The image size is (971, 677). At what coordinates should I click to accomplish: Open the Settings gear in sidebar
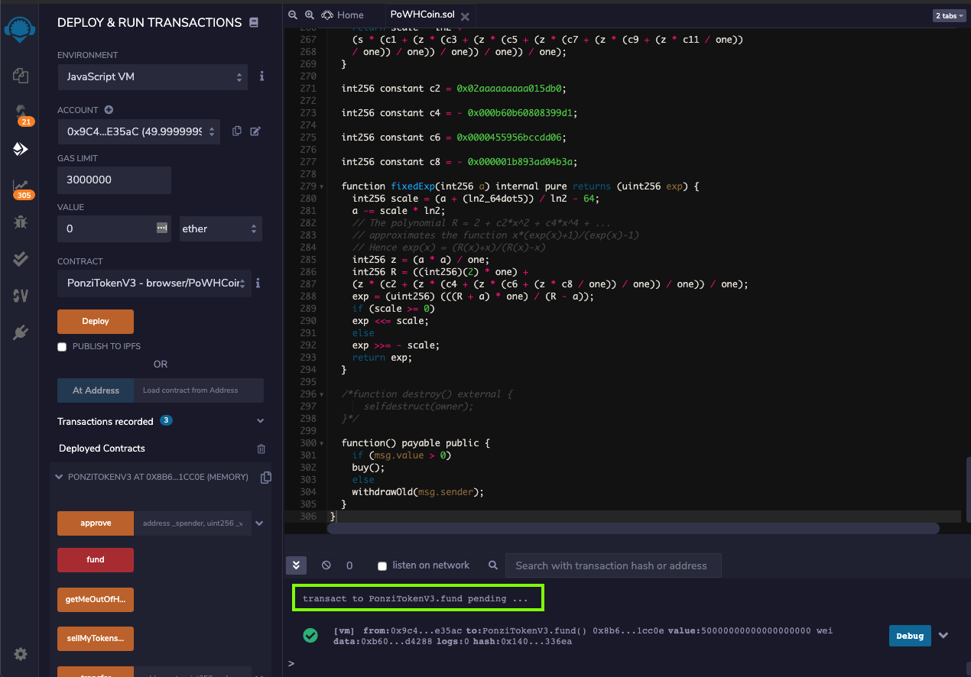21,654
